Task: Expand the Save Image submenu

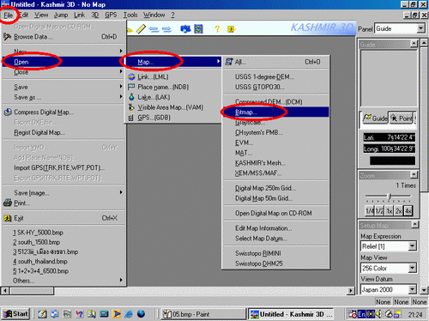Action: 63,193
